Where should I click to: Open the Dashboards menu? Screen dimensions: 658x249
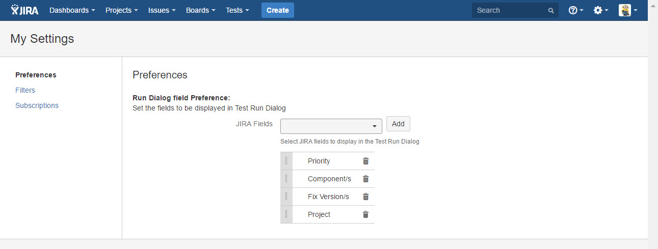[72, 10]
